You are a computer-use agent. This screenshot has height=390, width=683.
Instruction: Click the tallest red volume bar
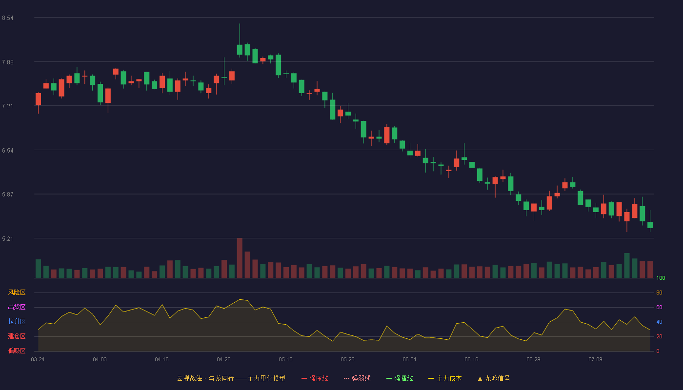[x=240, y=258]
